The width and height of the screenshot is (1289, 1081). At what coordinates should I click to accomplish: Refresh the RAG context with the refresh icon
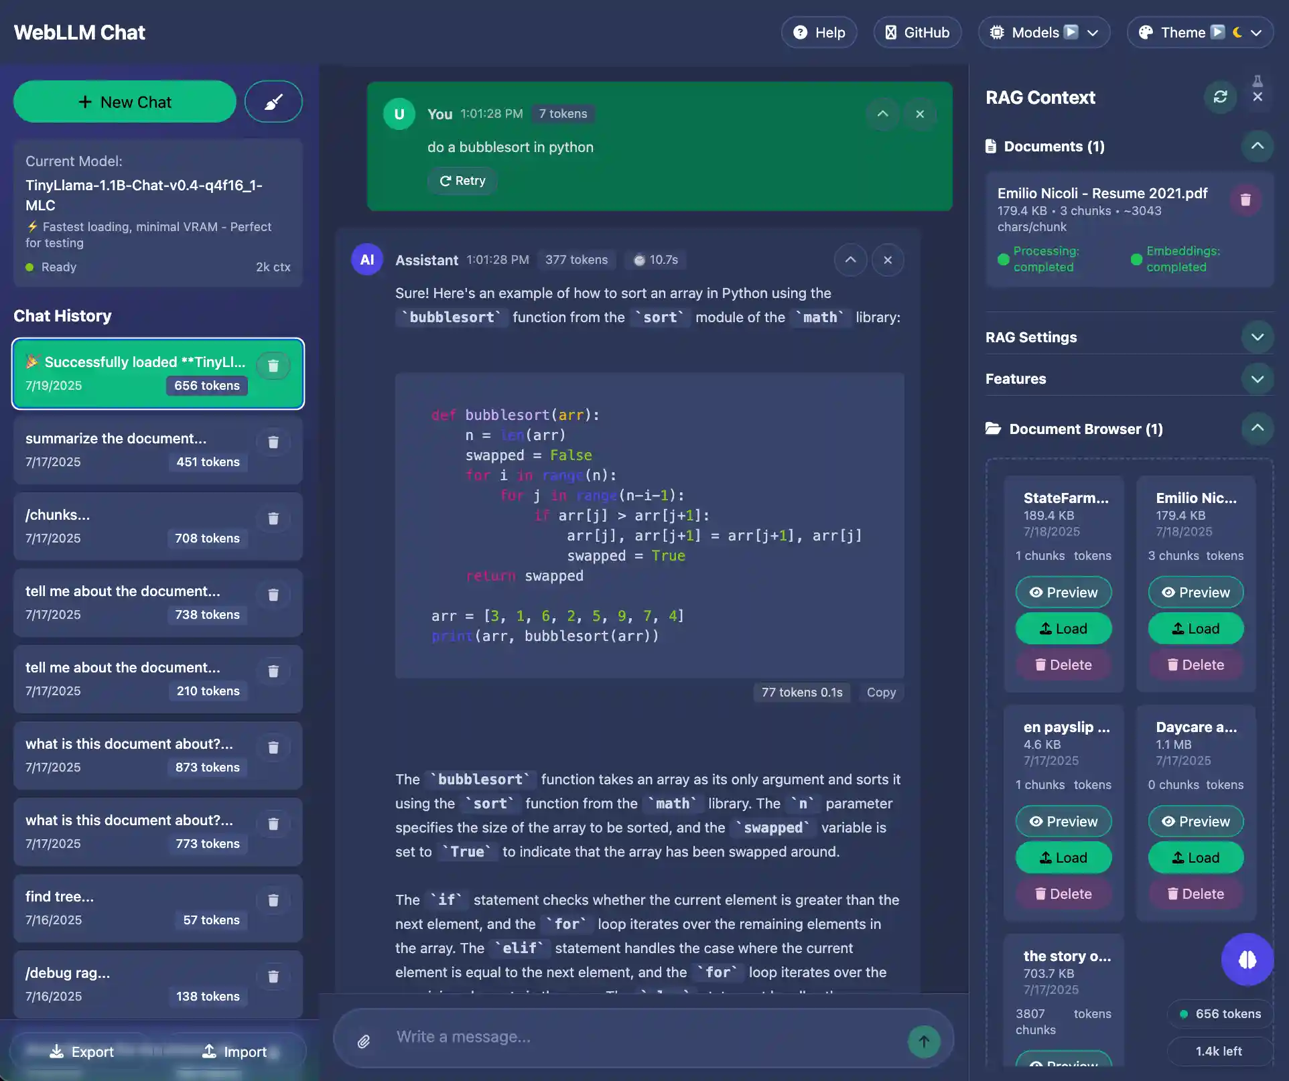(x=1220, y=97)
